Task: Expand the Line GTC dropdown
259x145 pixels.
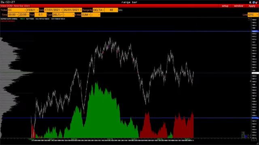Action: click(x=253, y=14)
